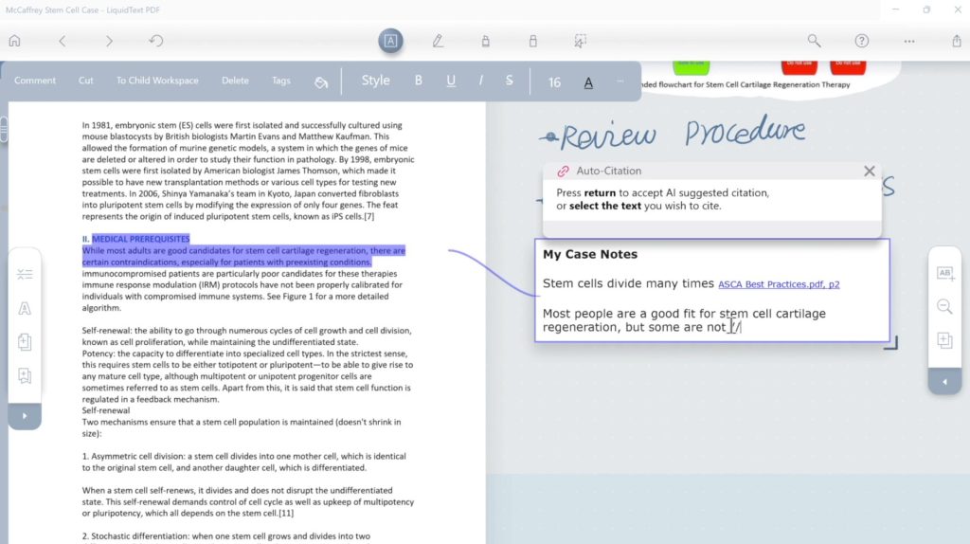
Task: Open ASCA Best Practices.pdf citation link
Action: click(x=778, y=284)
